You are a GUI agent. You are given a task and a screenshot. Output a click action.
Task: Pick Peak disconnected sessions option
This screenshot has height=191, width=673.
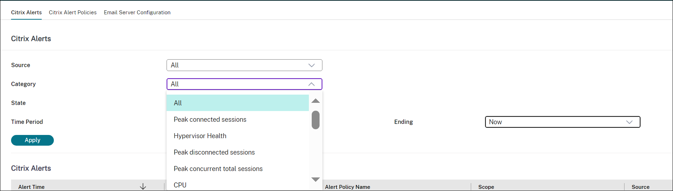click(214, 152)
